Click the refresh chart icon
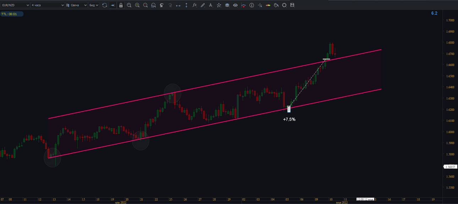This screenshot has width=458, height=204. (104, 5)
